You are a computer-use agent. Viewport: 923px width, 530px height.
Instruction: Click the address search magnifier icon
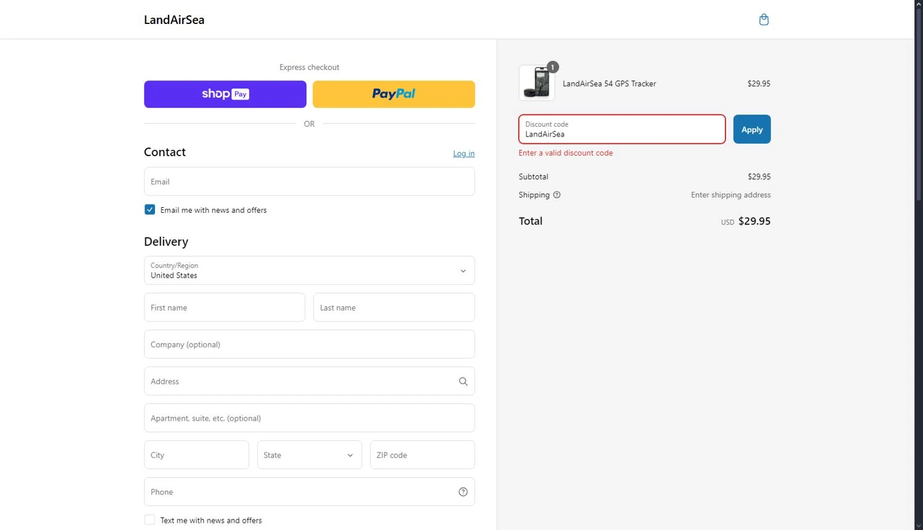click(463, 381)
